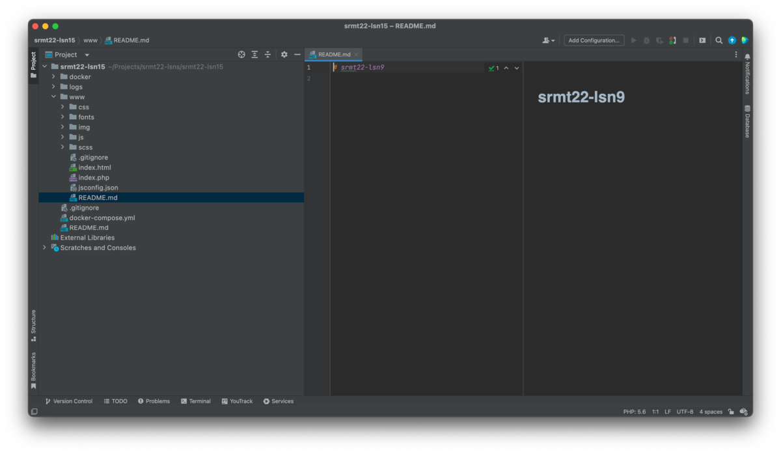Open the Code With Me user dropdown

click(549, 40)
